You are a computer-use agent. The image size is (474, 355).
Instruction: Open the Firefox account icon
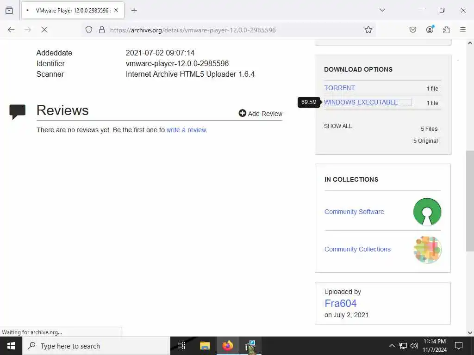point(430,30)
